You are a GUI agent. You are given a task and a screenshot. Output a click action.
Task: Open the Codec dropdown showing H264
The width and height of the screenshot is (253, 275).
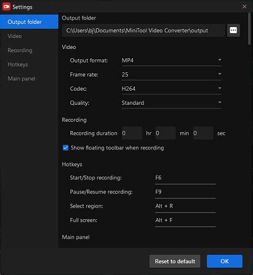point(172,89)
